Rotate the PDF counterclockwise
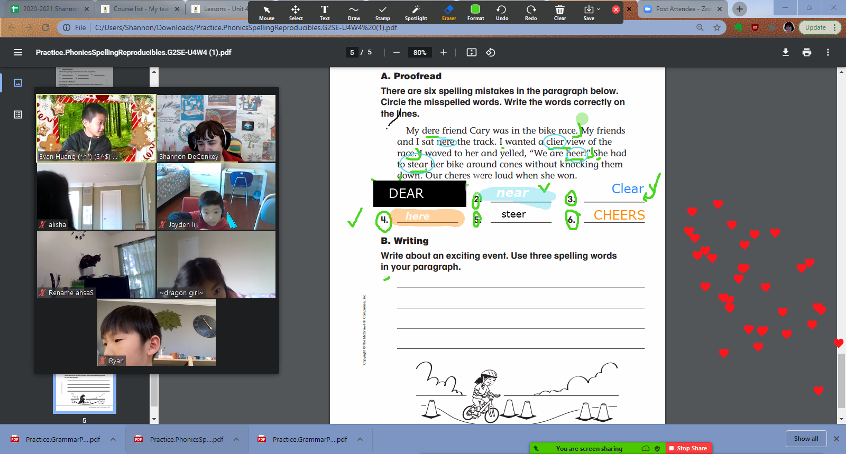This screenshot has width=846, height=454. point(491,52)
